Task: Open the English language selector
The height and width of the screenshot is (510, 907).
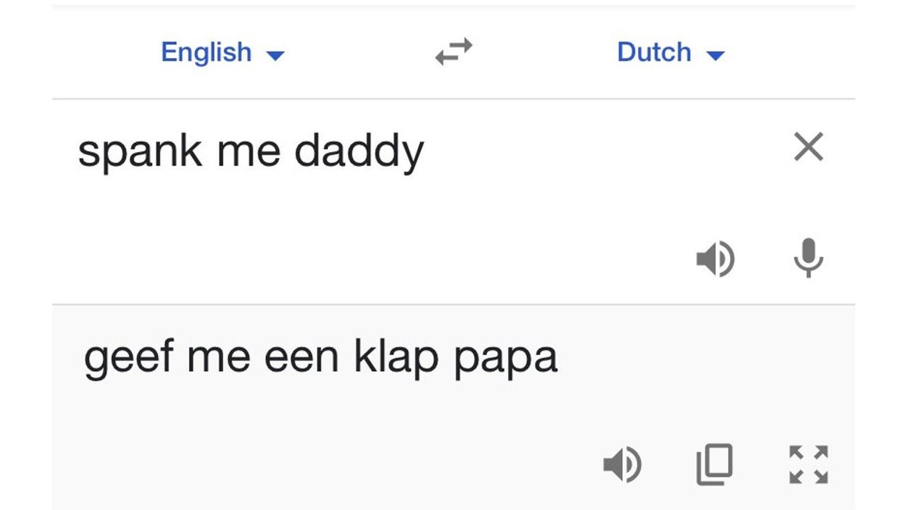Action: pyautogui.click(x=223, y=52)
